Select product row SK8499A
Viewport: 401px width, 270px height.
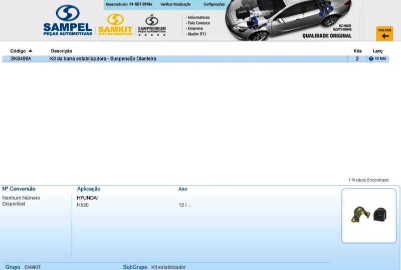[x=21, y=59]
